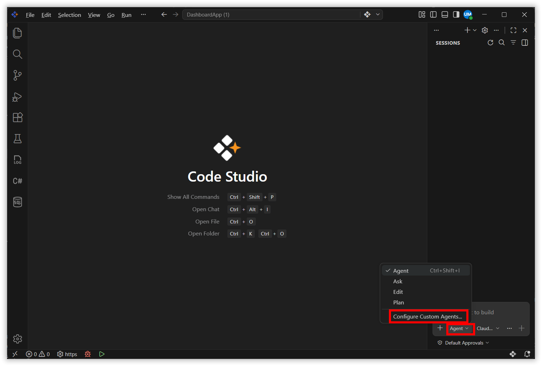Click the green run play icon in status bar
The image size is (542, 366).
(x=102, y=354)
